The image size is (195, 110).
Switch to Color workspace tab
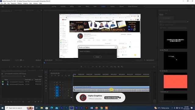80,6
